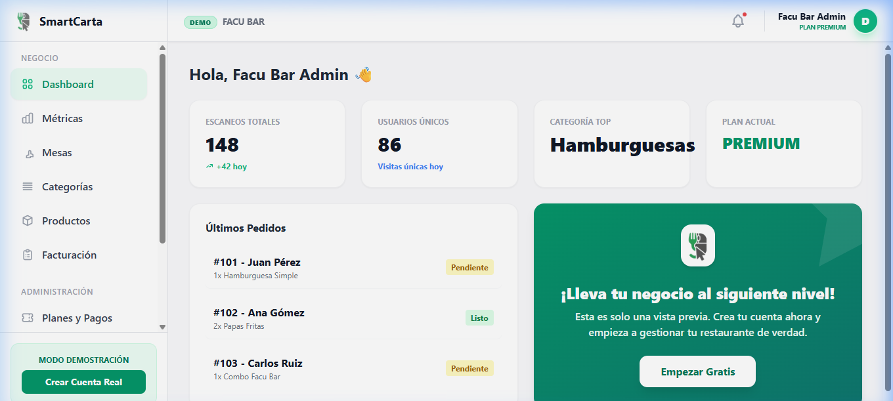Image resolution: width=893 pixels, height=401 pixels.
Task: Click the Mesas sidebar icon
Action: click(28, 154)
